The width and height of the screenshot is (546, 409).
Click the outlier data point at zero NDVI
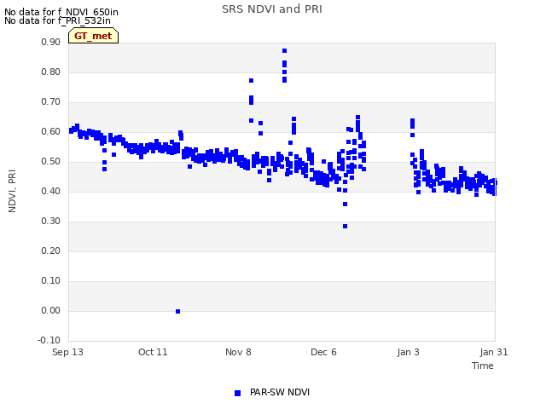178,312
